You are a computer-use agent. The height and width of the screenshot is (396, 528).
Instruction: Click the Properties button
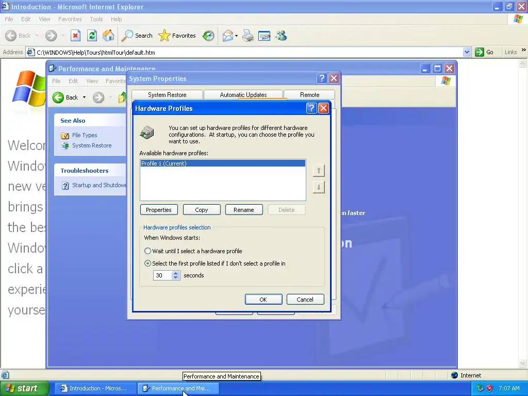(x=159, y=210)
